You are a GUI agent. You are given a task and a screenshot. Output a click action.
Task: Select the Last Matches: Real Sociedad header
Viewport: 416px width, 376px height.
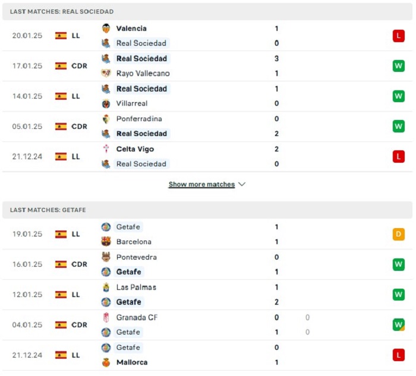(207, 11)
